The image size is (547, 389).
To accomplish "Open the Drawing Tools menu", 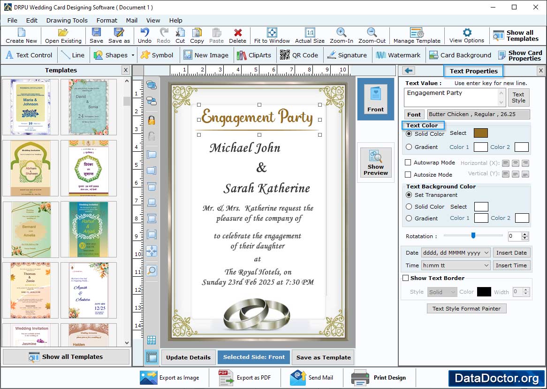I will (67, 20).
